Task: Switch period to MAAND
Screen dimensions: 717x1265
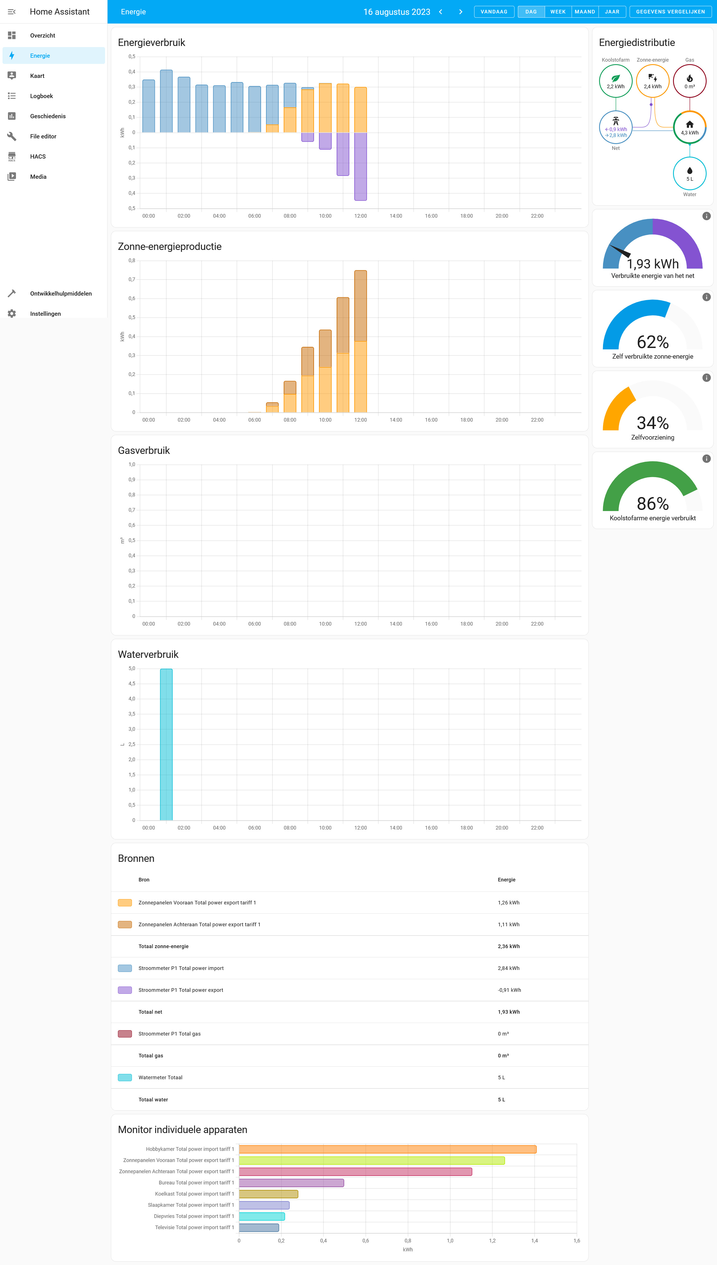Action: [585, 12]
